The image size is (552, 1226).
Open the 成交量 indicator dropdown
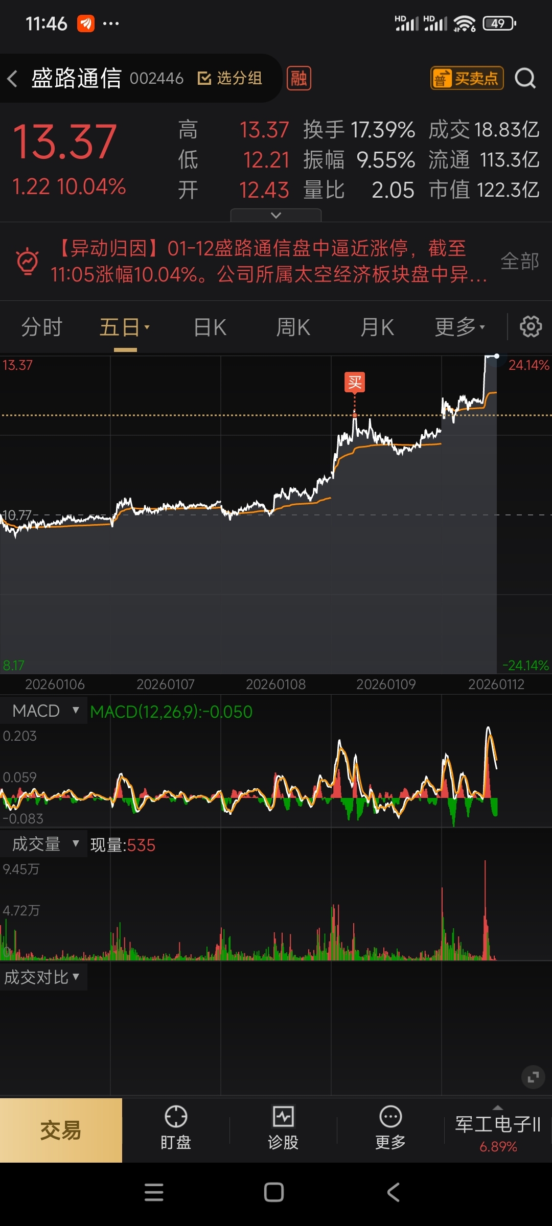(44, 844)
